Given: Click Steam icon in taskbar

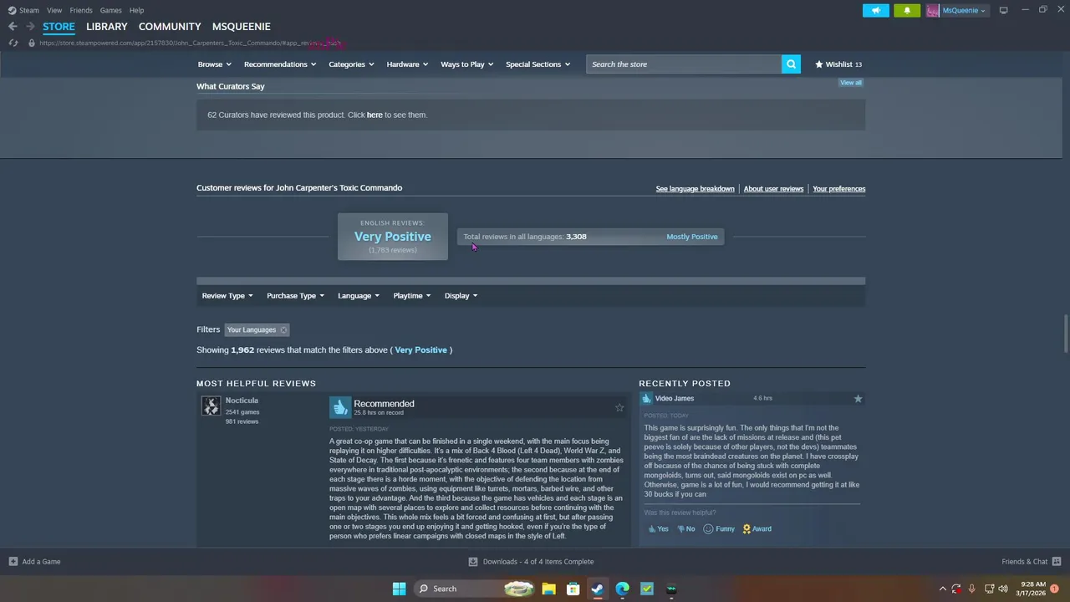Looking at the screenshot, I should pos(598,589).
